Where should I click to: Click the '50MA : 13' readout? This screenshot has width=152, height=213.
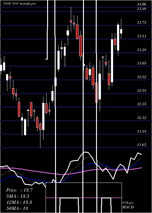(17, 208)
